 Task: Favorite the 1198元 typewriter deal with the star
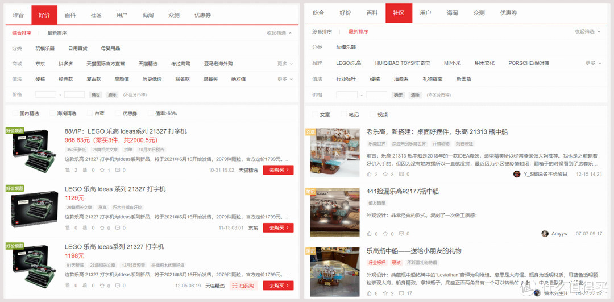click(102, 286)
